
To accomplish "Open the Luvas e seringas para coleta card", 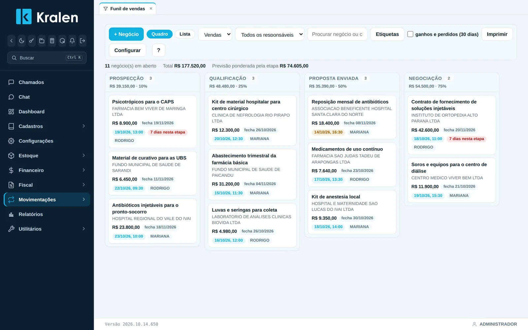I will (252, 225).
